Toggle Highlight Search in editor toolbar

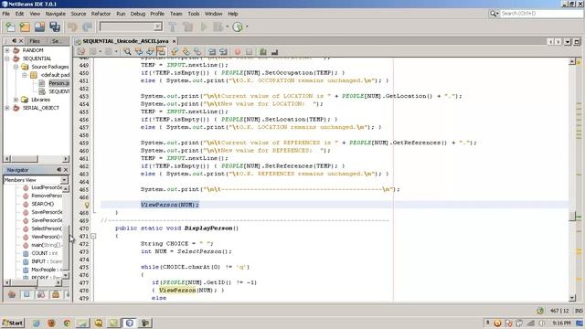(161, 52)
